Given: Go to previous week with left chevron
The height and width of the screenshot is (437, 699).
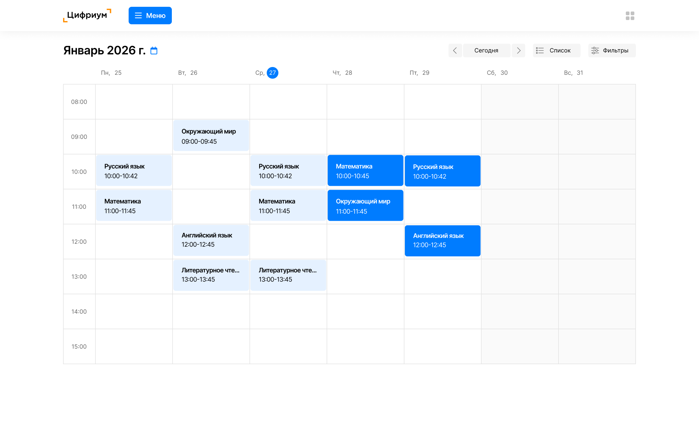Looking at the screenshot, I should click(455, 50).
